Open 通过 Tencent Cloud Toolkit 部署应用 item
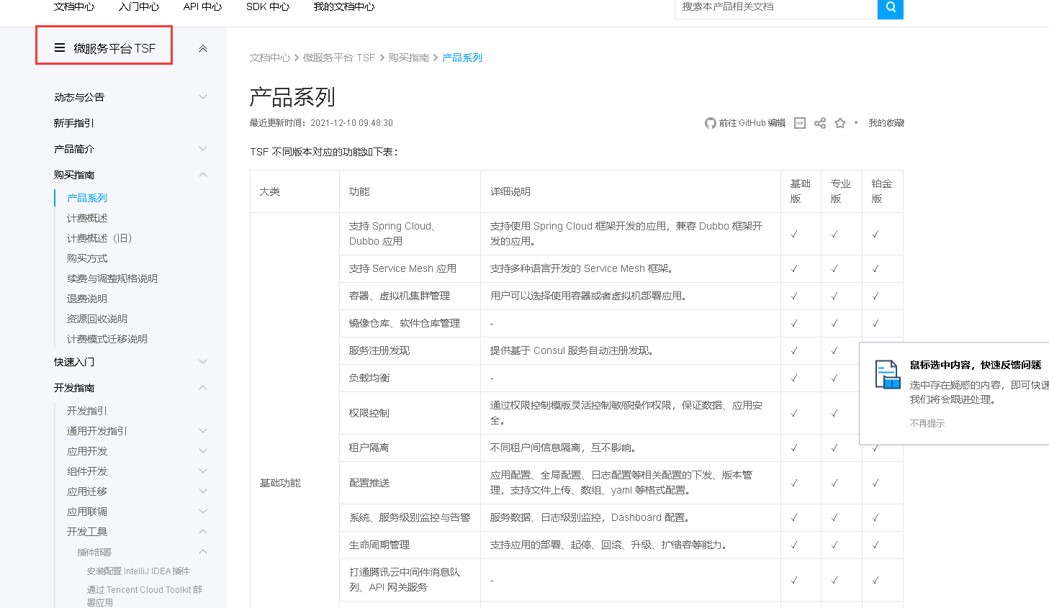 coord(145,596)
